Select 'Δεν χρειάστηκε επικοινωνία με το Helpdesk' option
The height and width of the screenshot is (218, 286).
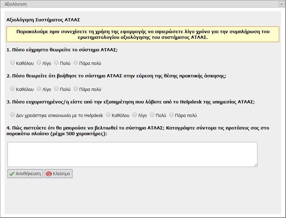[12, 115]
